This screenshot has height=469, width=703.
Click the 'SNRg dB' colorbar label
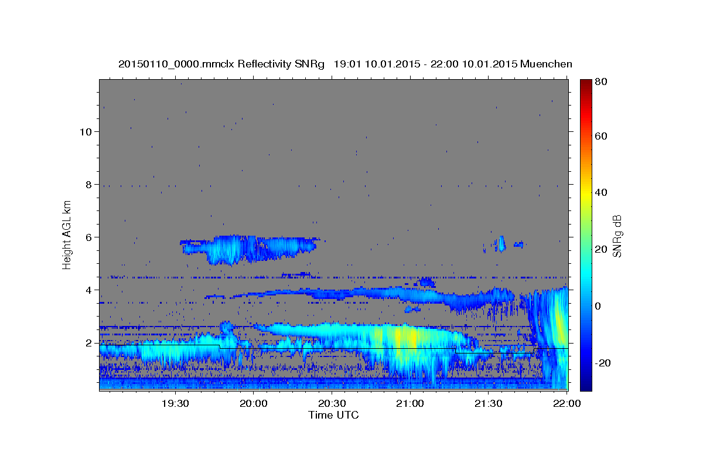coord(617,236)
